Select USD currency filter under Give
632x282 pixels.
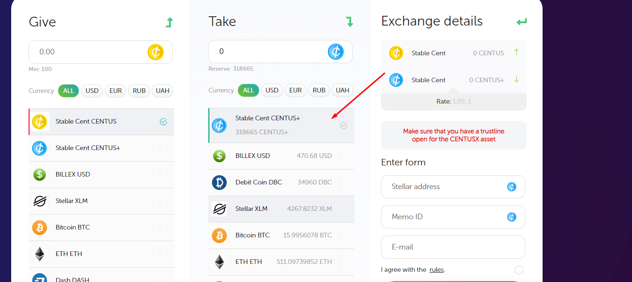pyautogui.click(x=92, y=91)
